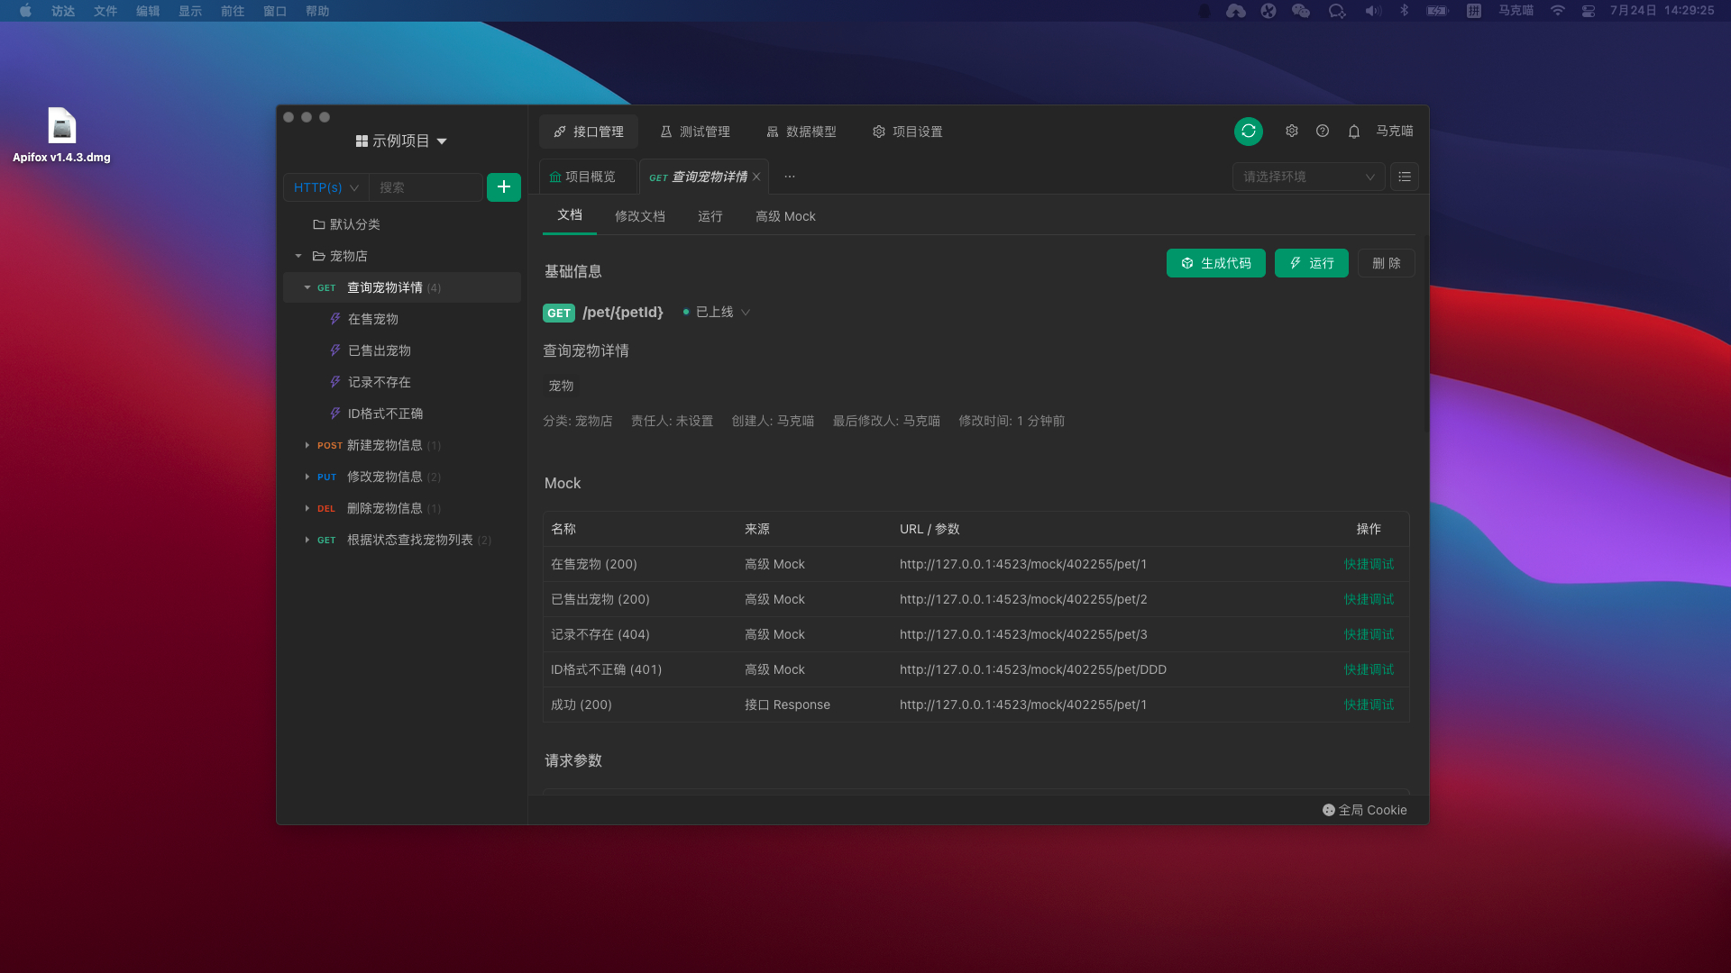This screenshot has width=1731, height=973.
Task: Switch to the 高级 Mock tab
Action: (x=784, y=216)
